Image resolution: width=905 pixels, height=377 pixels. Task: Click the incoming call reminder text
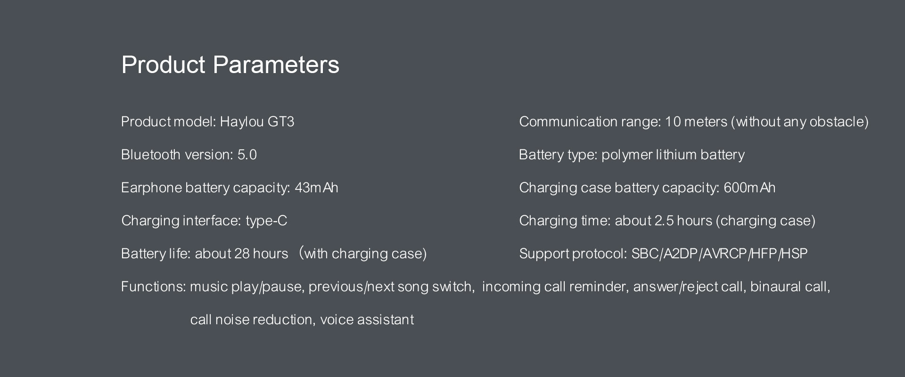[555, 287]
